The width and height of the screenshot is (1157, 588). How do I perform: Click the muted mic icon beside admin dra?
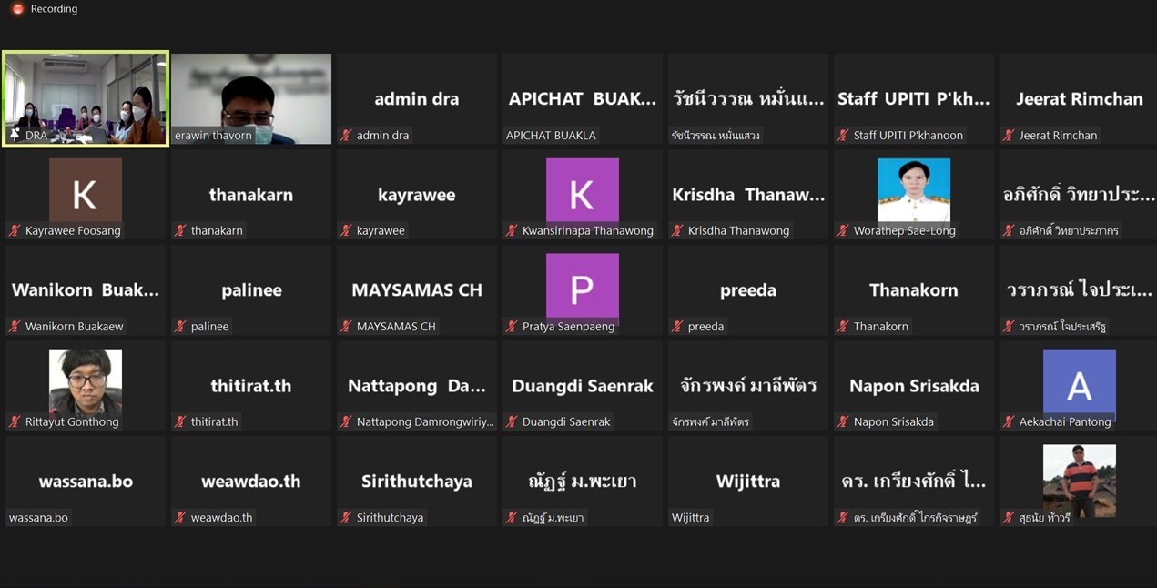(x=346, y=136)
